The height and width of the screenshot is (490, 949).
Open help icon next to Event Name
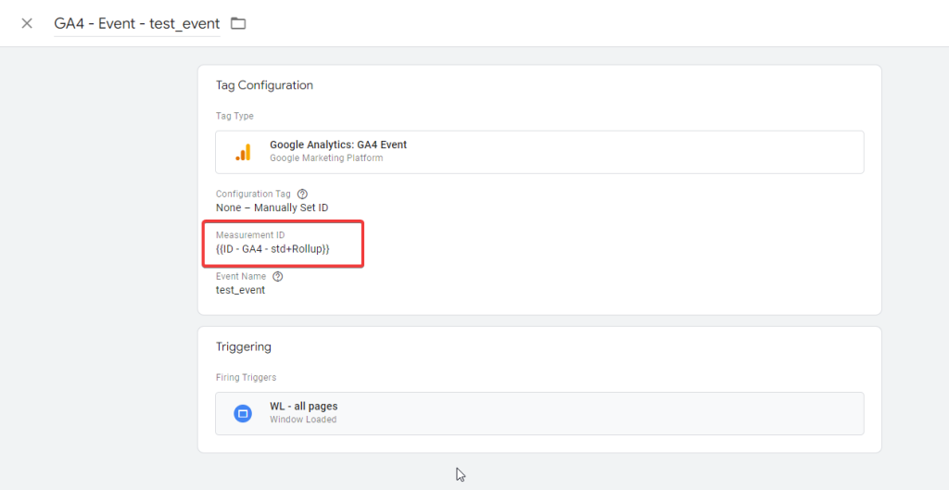click(x=277, y=276)
